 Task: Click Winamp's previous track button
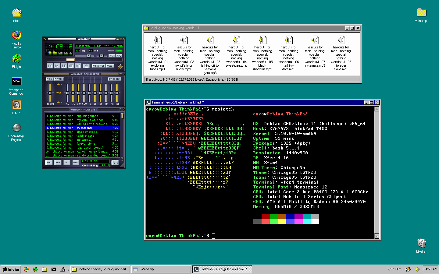coord(50,66)
